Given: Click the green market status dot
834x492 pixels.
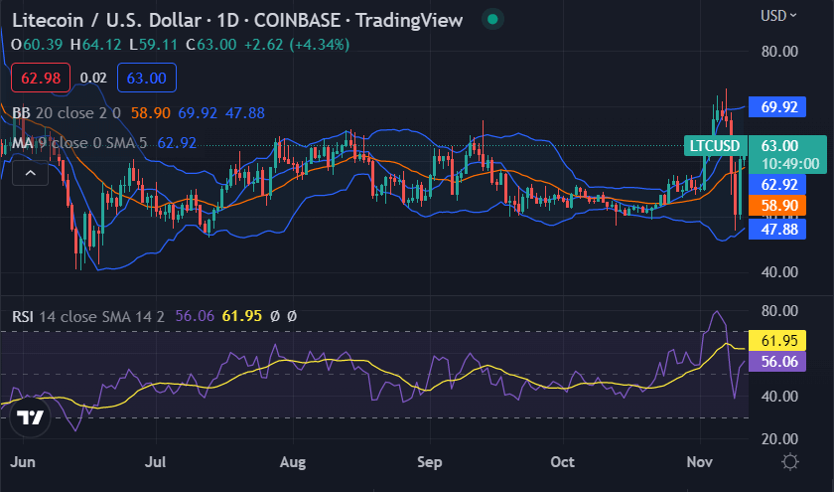Looking at the screenshot, I should (492, 20).
